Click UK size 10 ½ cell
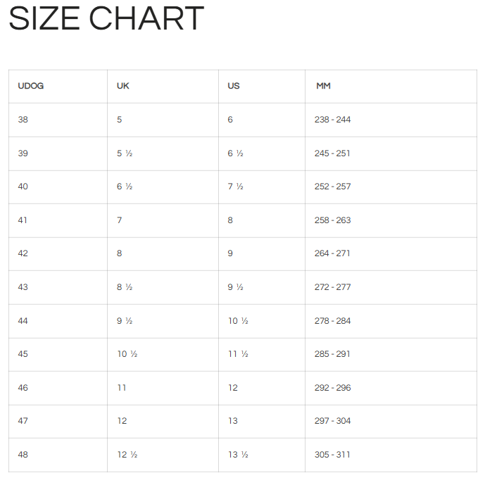Image resolution: width=485 pixels, height=485 pixels. pos(127,354)
